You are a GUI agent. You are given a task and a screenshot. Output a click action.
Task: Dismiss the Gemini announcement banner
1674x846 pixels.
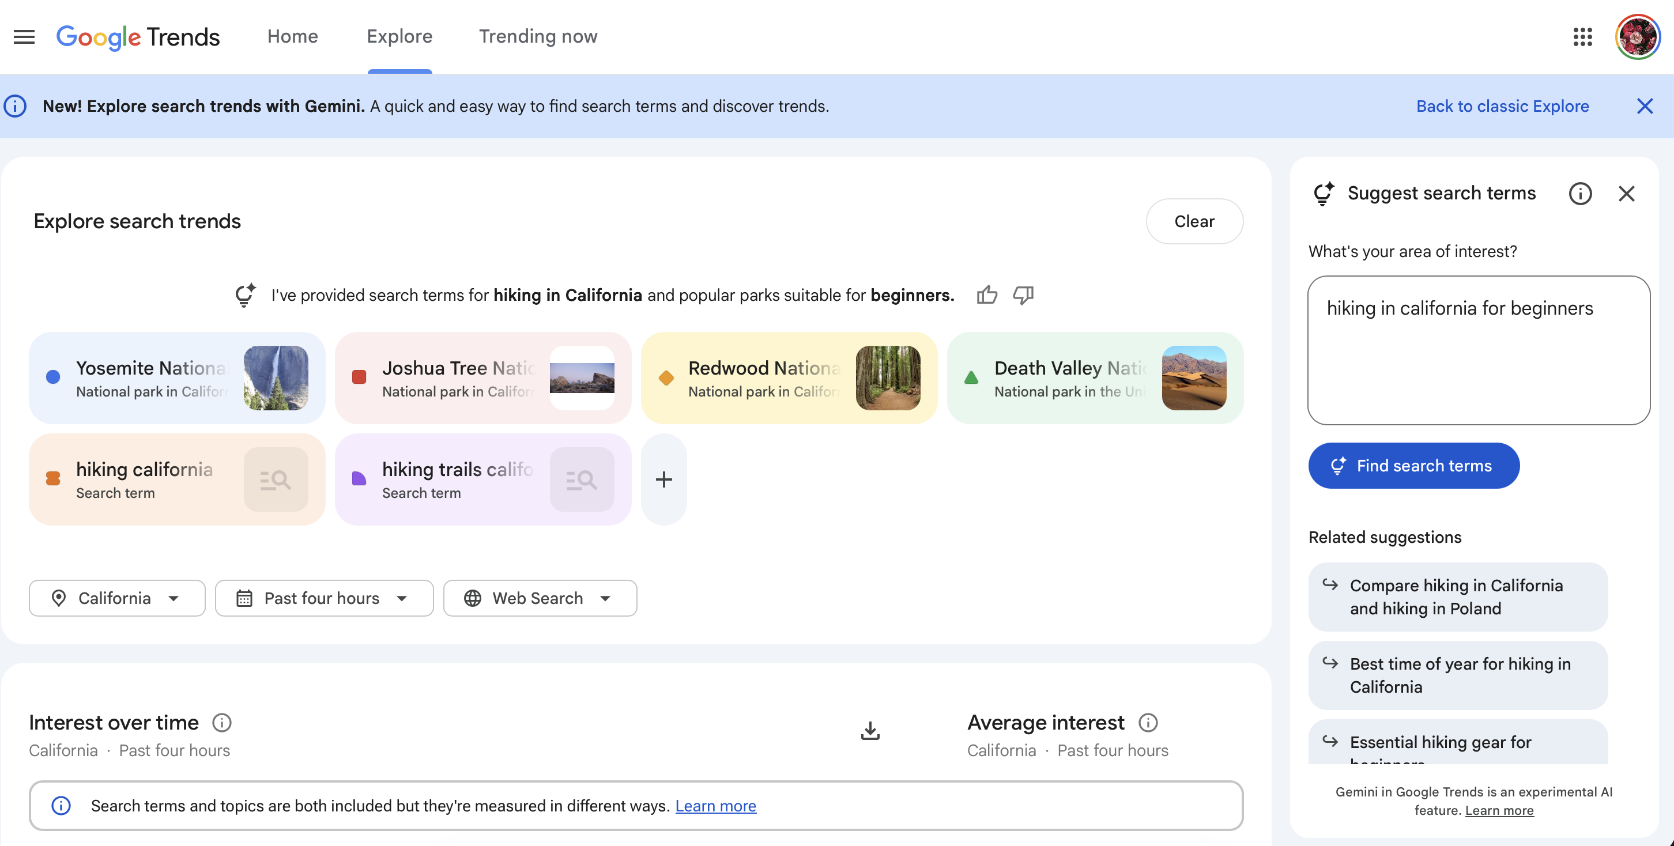1644,106
